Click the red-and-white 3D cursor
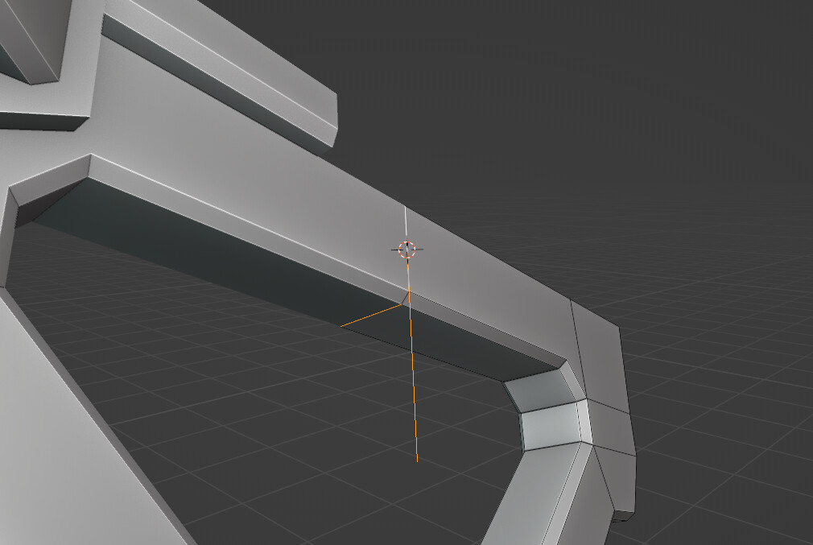Screen dimensions: 813x545 click(406, 249)
